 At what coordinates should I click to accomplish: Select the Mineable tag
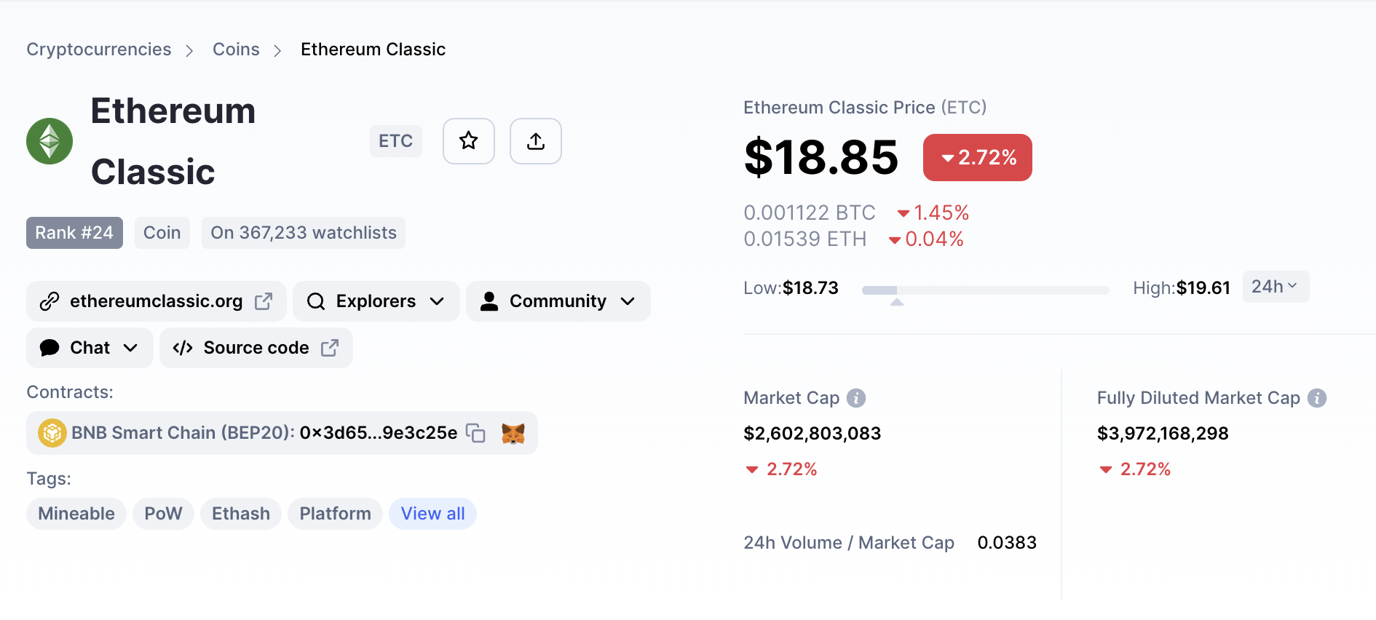point(76,514)
